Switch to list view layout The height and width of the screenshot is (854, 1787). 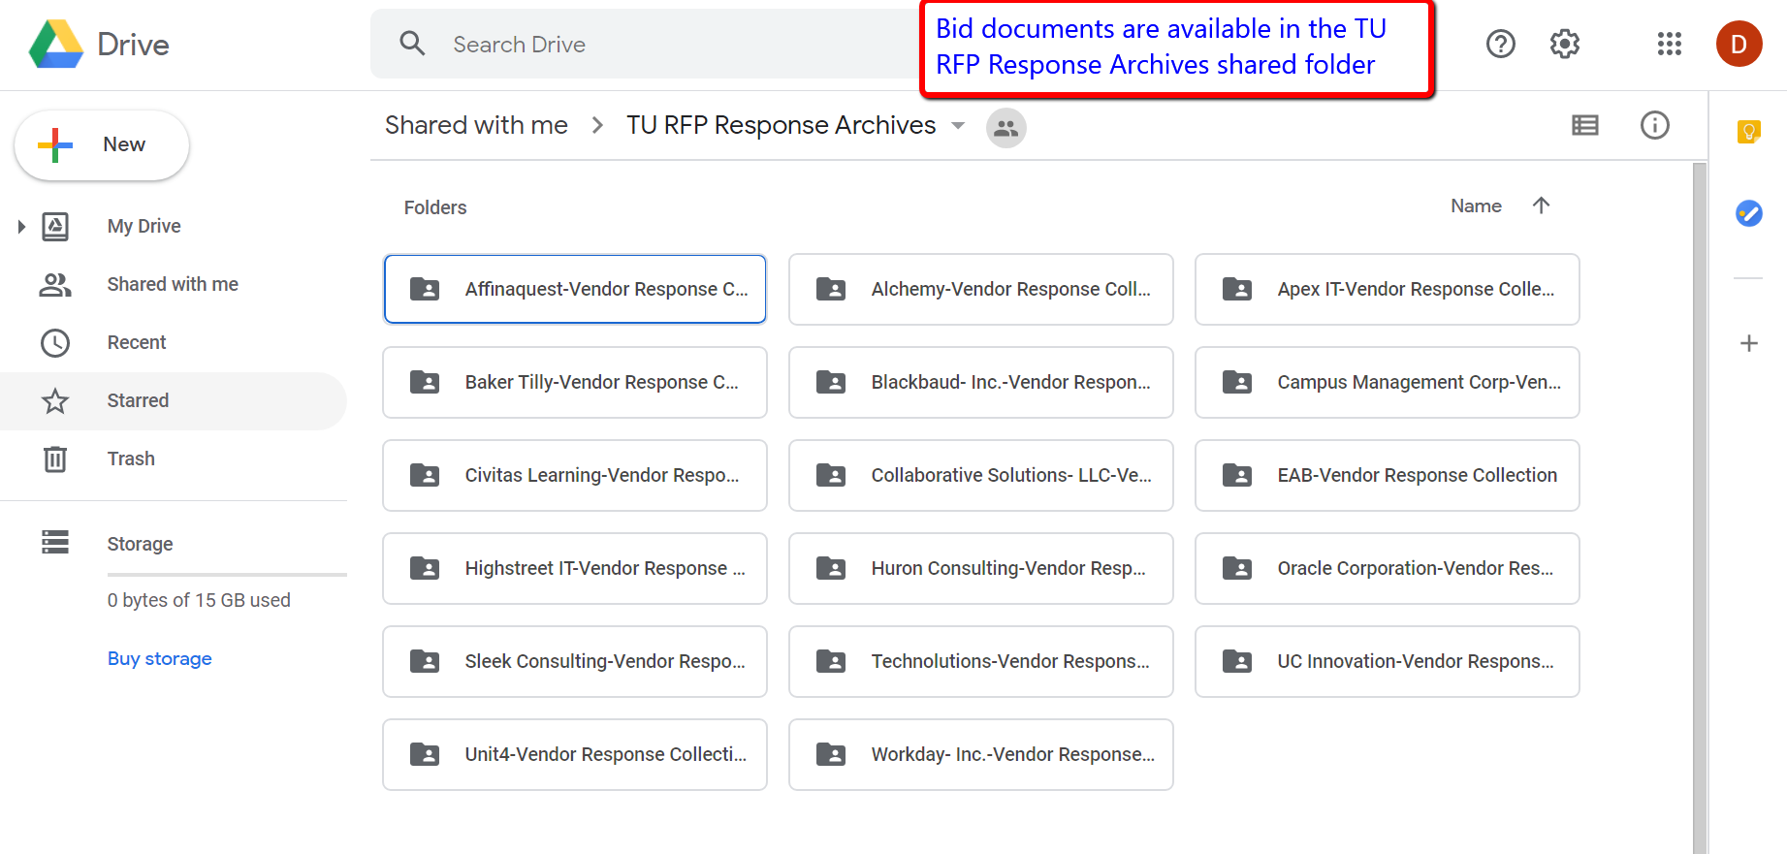click(1584, 125)
